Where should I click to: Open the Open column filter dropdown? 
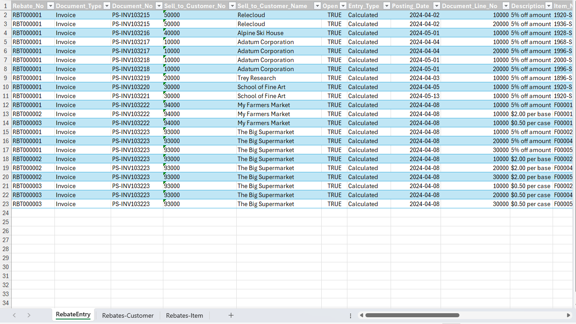343,6
